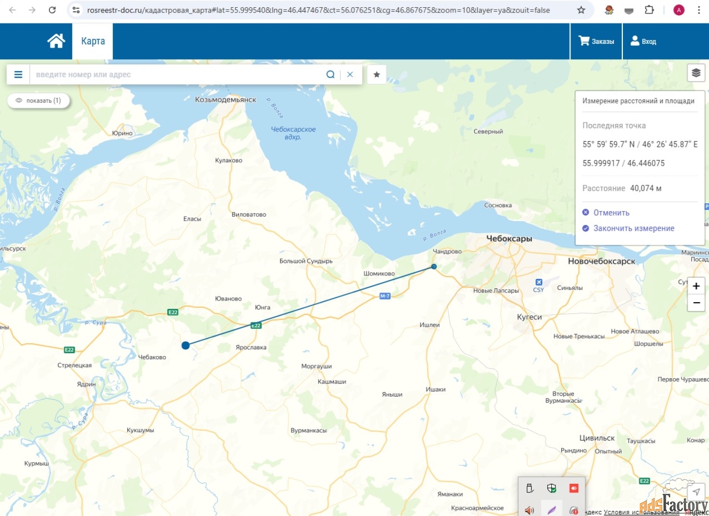View site information icon in address bar

coord(77,10)
